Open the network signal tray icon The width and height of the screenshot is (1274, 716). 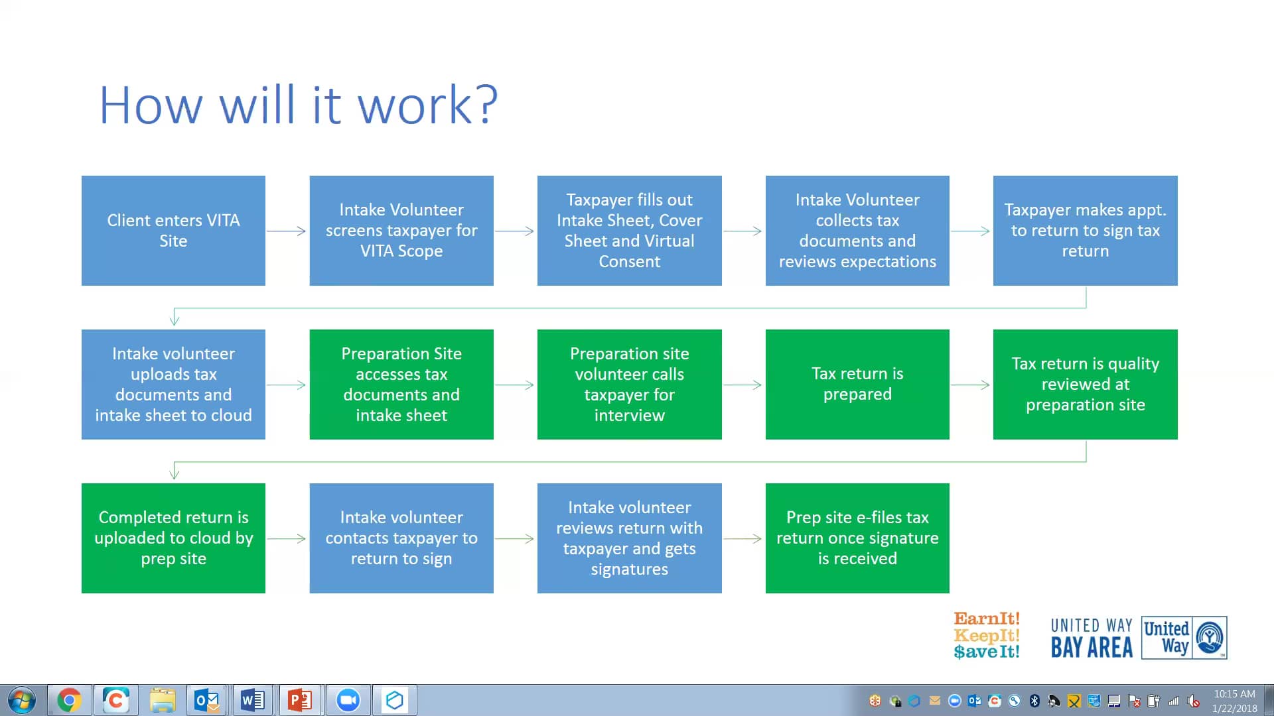coord(1174,701)
